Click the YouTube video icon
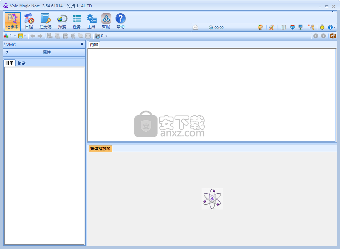 coord(57,36)
